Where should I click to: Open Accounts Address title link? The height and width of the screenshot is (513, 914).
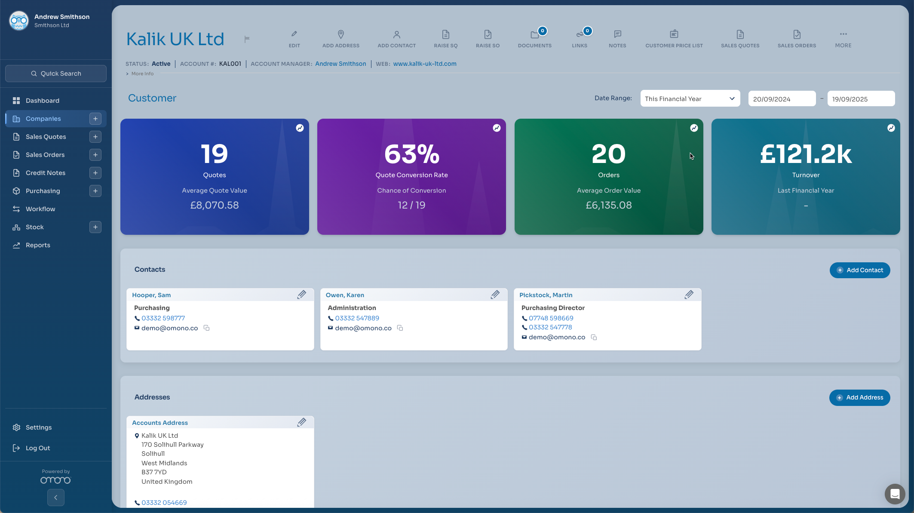click(x=160, y=423)
